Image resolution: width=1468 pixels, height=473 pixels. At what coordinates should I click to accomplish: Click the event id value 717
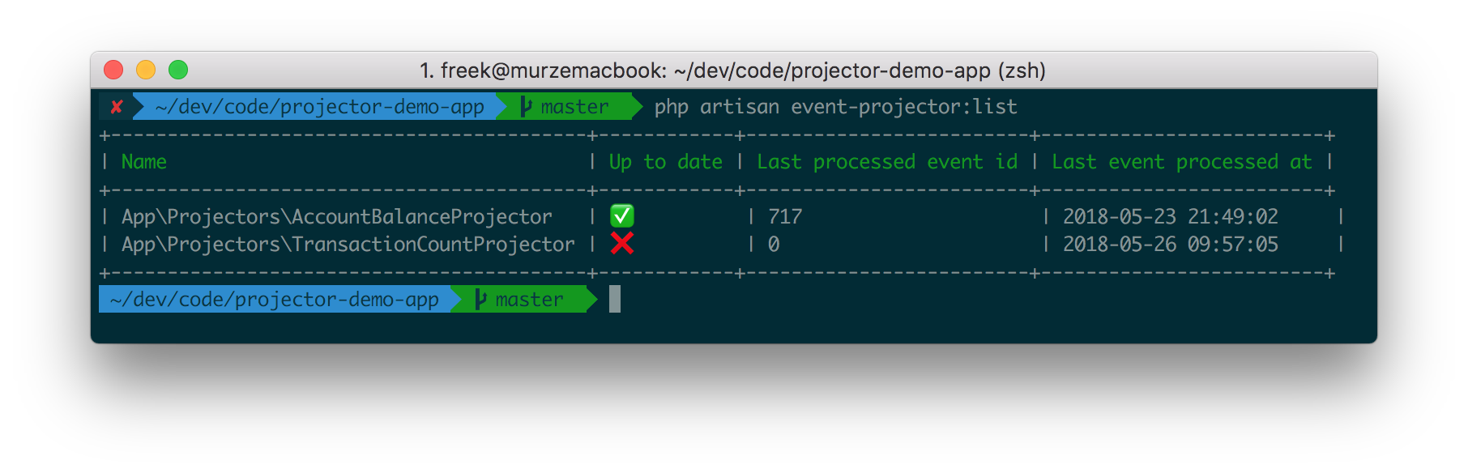click(x=785, y=217)
